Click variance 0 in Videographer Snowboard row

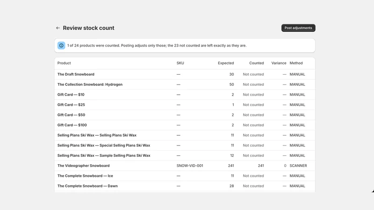pos(285,166)
